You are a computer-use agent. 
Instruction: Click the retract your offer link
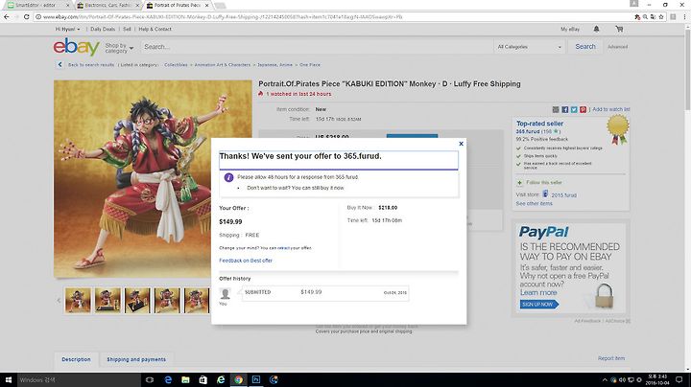coord(283,248)
